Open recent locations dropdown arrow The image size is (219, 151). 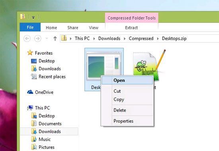click(47, 38)
